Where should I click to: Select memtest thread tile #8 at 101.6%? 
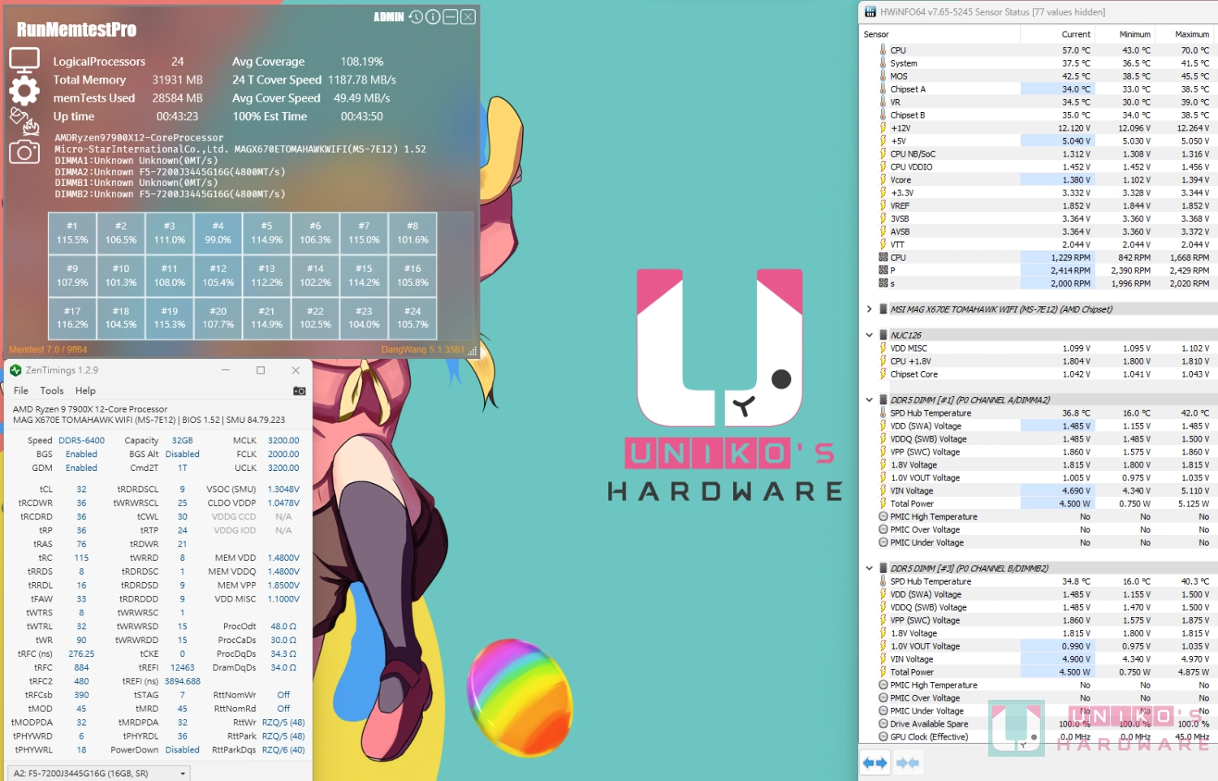412,233
